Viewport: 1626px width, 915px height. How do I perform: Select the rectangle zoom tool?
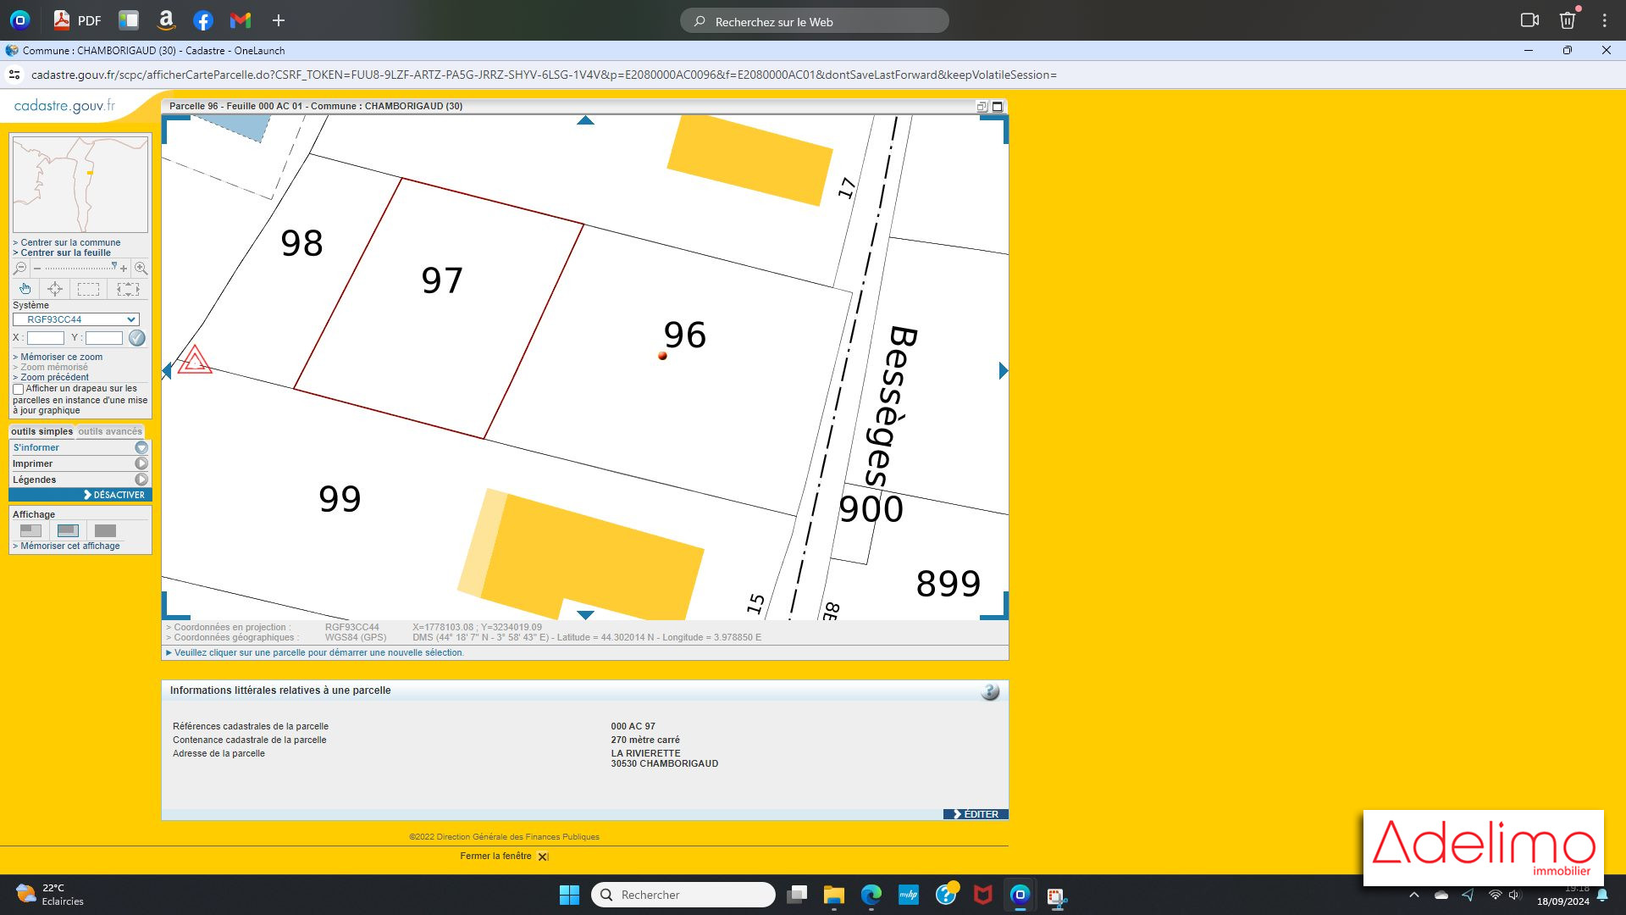88,289
